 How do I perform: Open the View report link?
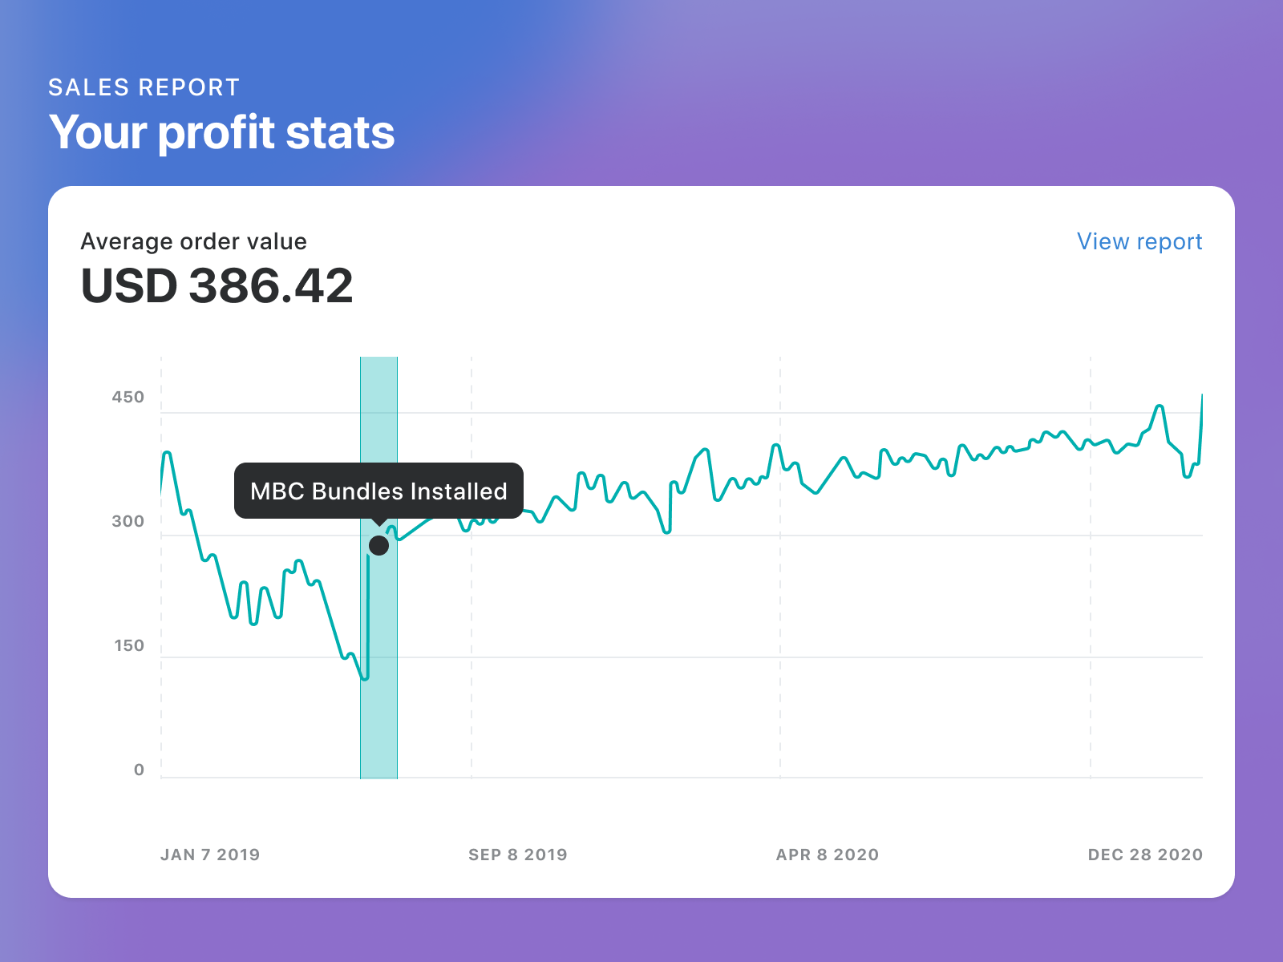(x=1139, y=241)
